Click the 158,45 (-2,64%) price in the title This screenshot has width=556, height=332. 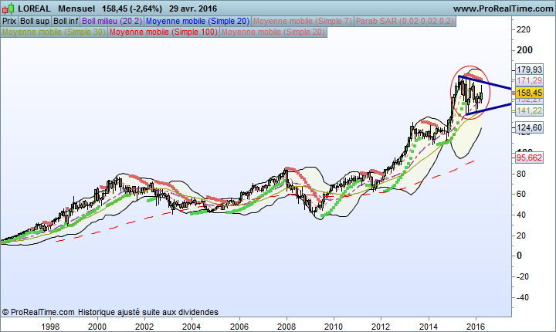coord(132,8)
